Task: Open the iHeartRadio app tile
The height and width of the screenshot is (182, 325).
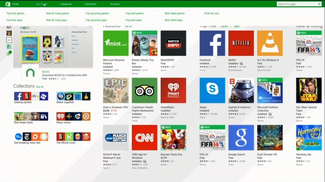Action: (x=173, y=91)
